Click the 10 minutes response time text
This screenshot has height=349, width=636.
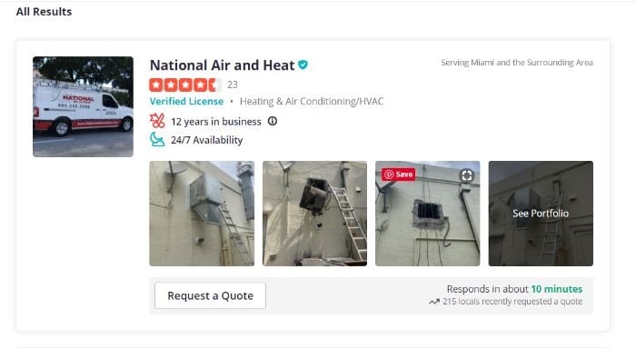(x=557, y=289)
